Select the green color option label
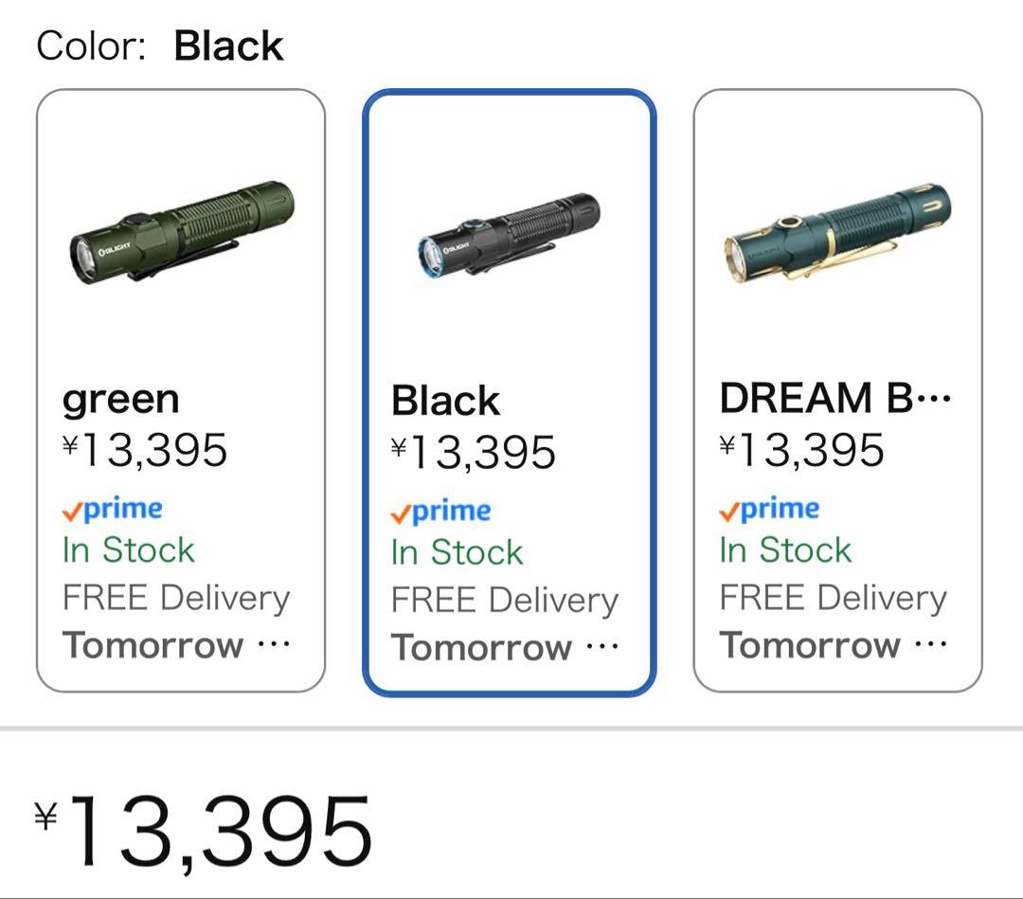 [x=120, y=399]
